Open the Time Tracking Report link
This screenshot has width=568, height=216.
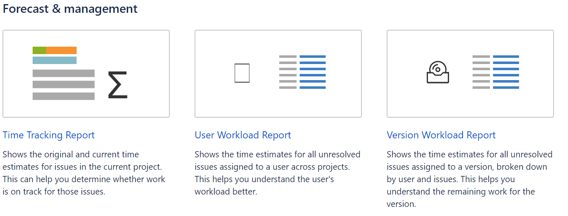coord(49,135)
